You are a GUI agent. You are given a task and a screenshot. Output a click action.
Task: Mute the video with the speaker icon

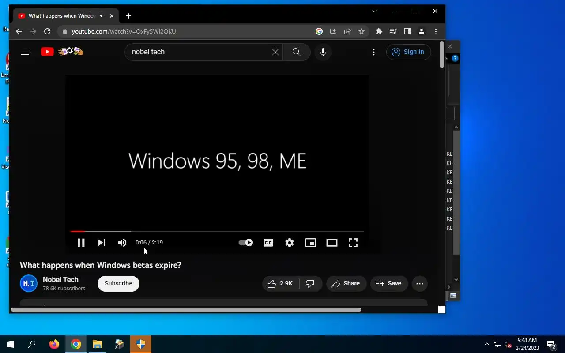click(x=122, y=243)
